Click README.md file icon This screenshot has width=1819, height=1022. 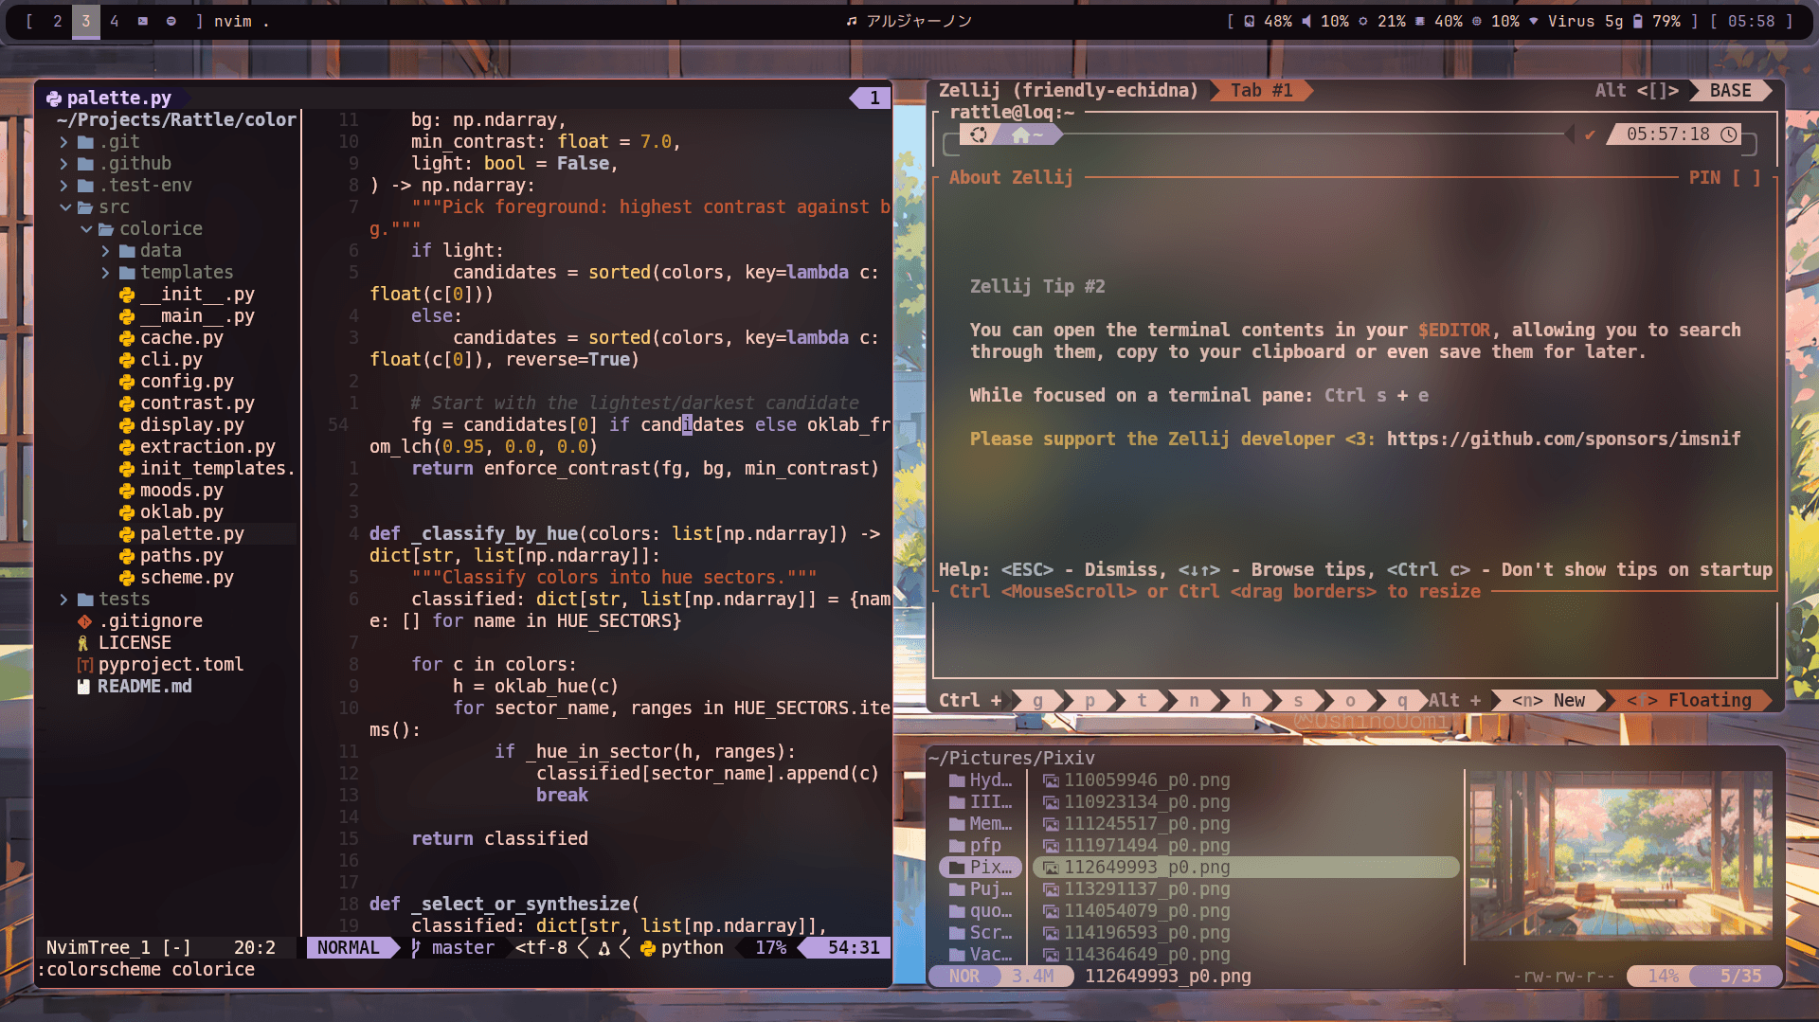click(x=84, y=686)
